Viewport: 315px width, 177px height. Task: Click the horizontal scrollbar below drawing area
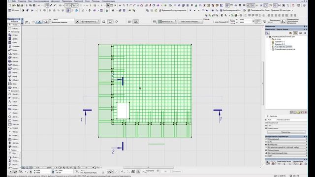tap(148, 167)
